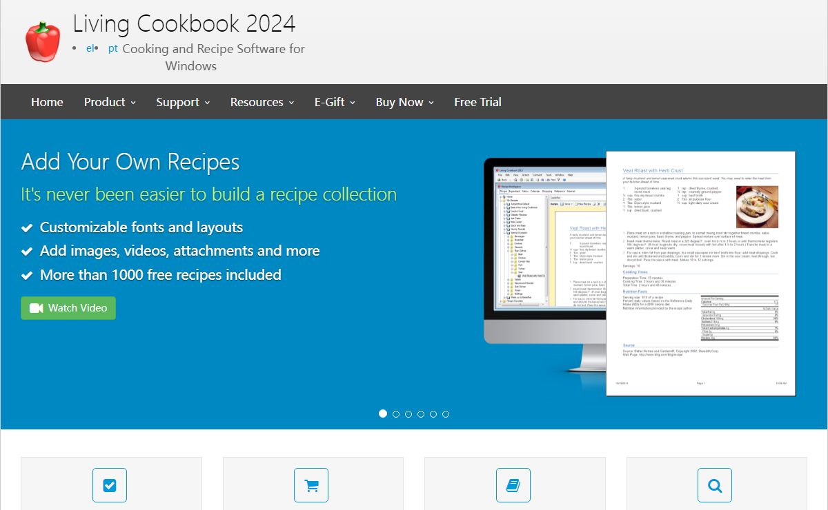The height and width of the screenshot is (510, 828).
Task: Switch language to 'el'
Action: coord(90,49)
